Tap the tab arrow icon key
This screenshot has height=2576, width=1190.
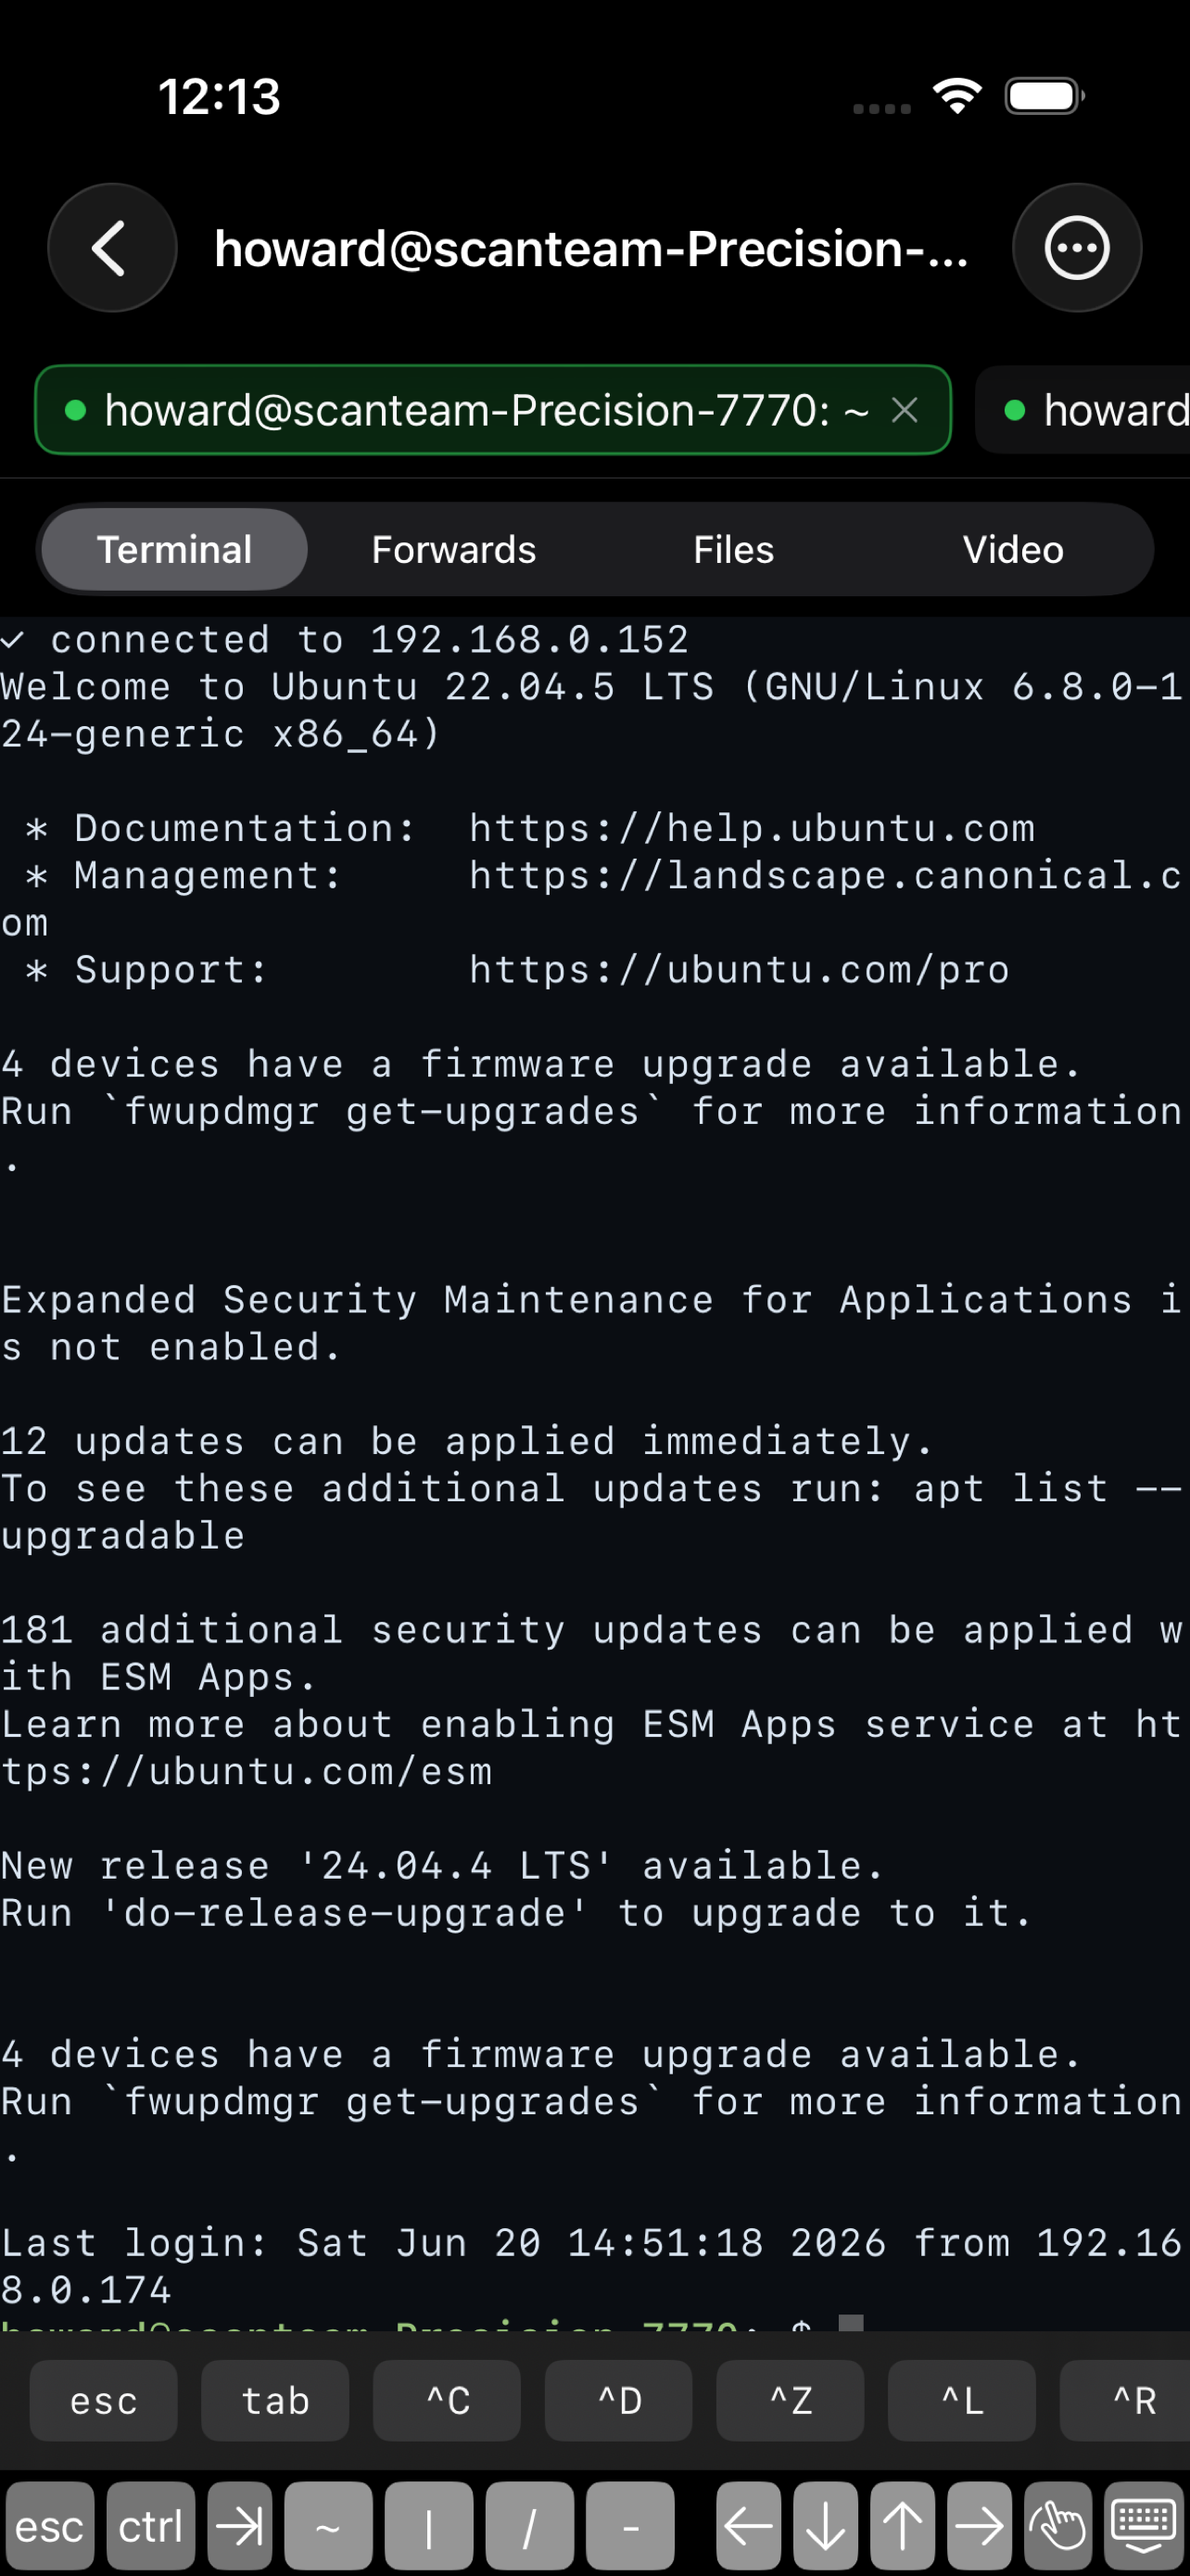tap(240, 2526)
